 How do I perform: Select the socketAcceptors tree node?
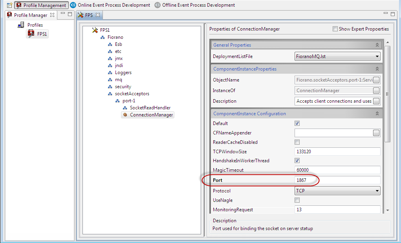132,94
